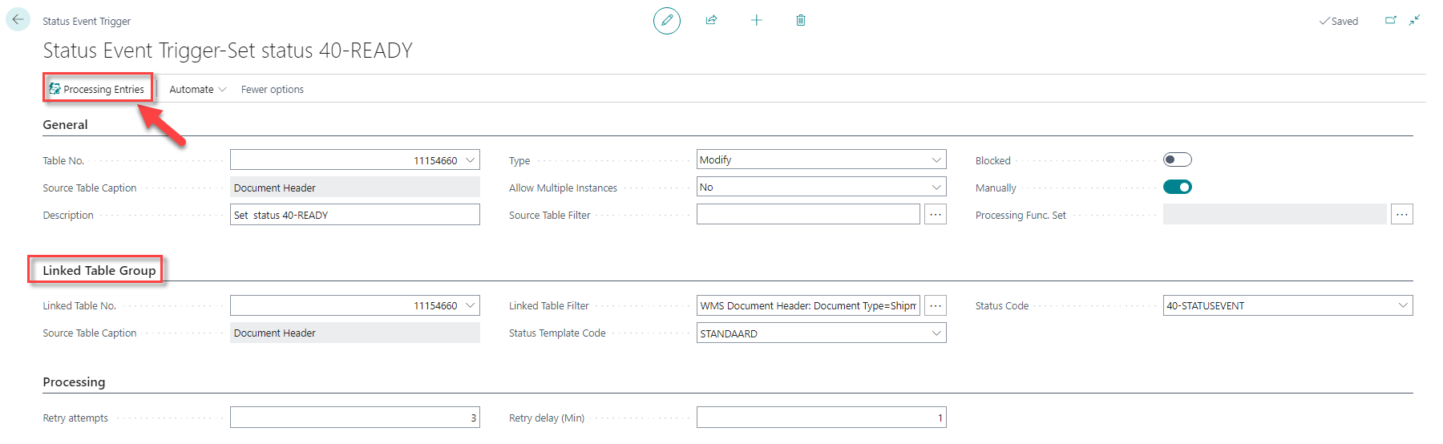Open the Automate menu
This screenshot has width=1443, height=444.
(197, 89)
